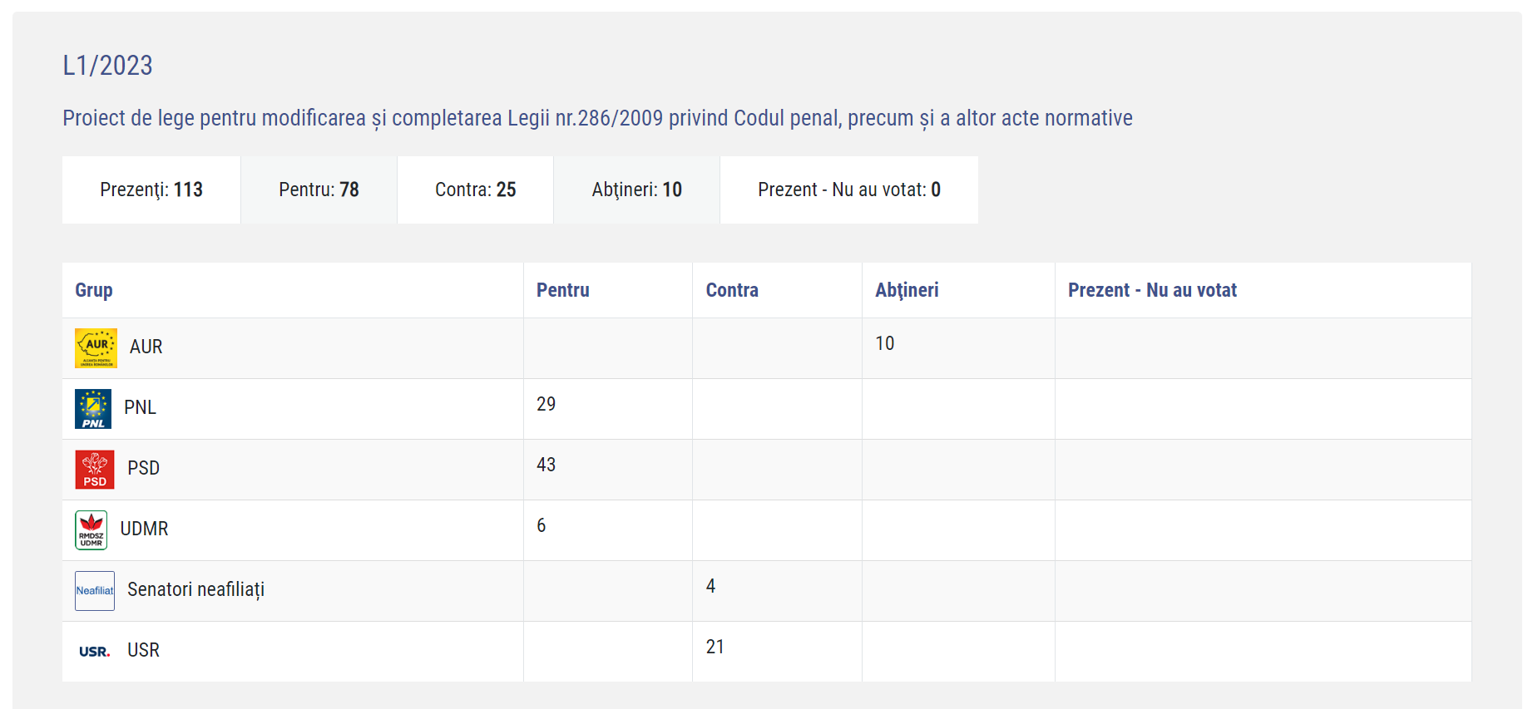This screenshot has height=709, width=1533.
Task: Open the Proiect de lege title link
Action: pyautogui.click(x=597, y=118)
